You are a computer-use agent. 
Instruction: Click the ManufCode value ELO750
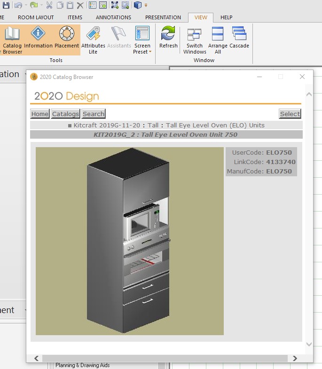(279, 171)
